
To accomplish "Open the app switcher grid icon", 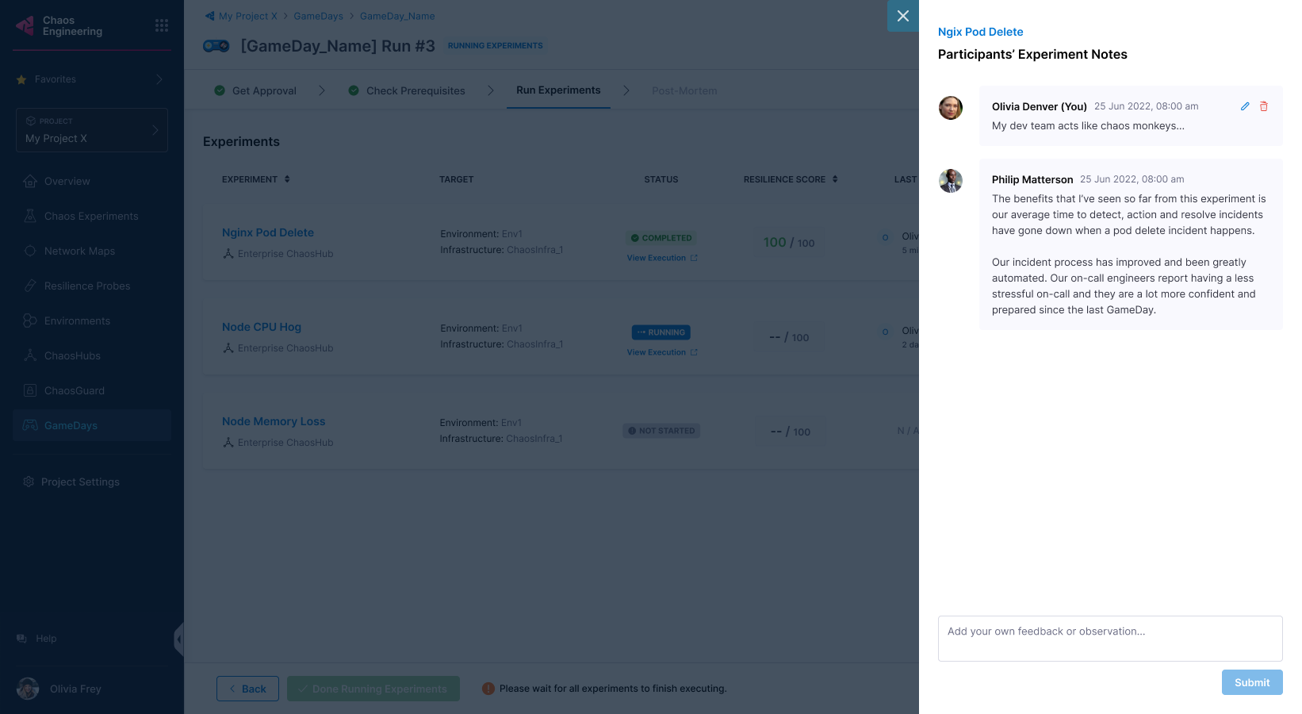I will pos(162,25).
